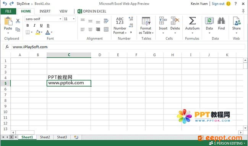Add a new sheet with the new sheet icon
This screenshot has height=146, width=248.
click(76, 137)
